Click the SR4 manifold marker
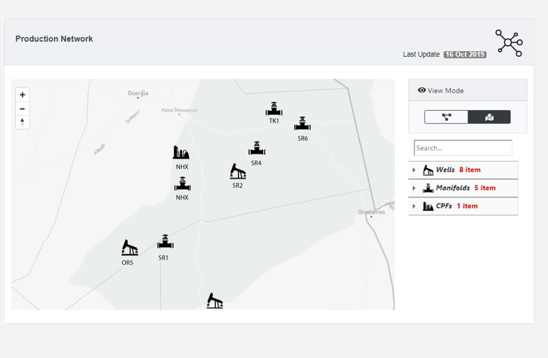548x358 pixels. click(x=256, y=148)
